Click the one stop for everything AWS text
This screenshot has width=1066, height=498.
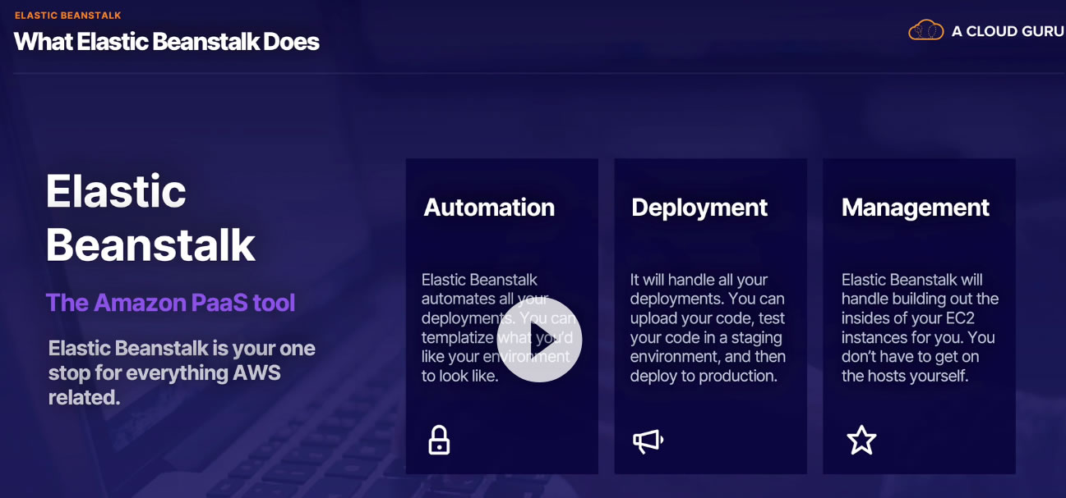point(182,372)
